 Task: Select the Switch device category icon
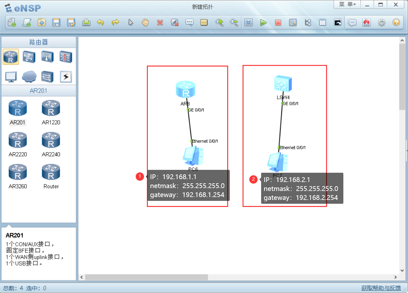[29, 57]
